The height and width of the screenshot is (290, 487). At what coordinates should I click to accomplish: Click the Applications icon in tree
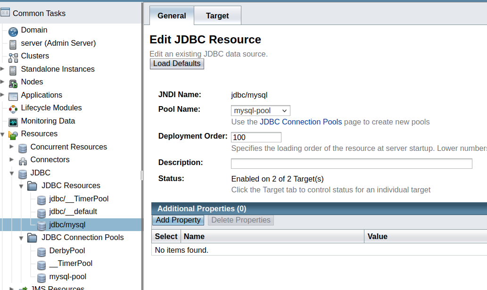(13, 96)
